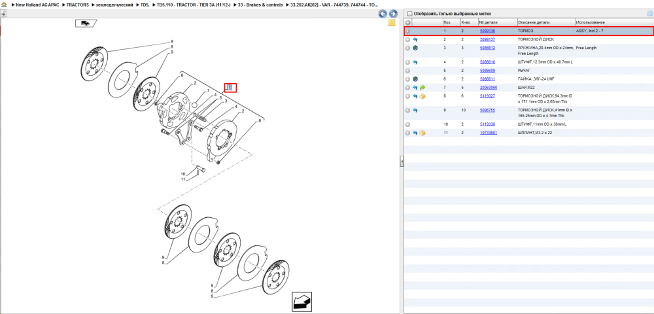This screenshot has width=654, height=314.
Task: Click the green arrow icon on row 20063060
Action: coord(422,88)
